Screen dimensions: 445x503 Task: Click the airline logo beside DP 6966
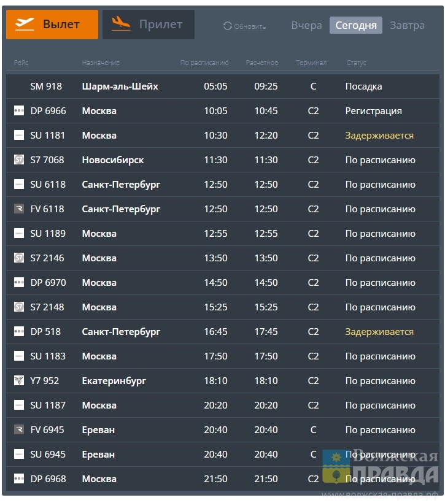[19, 111]
